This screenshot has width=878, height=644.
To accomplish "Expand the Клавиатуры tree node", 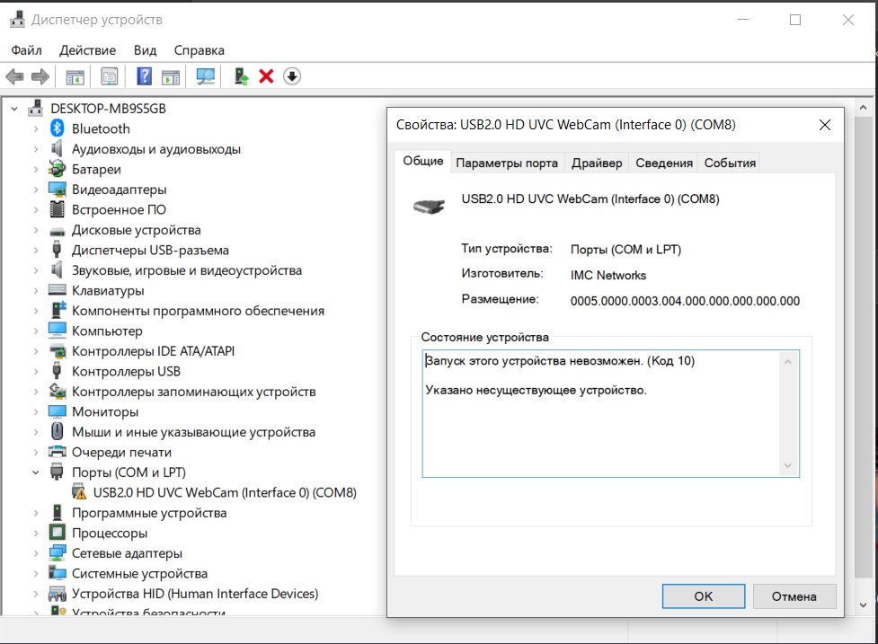I will 36,291.
